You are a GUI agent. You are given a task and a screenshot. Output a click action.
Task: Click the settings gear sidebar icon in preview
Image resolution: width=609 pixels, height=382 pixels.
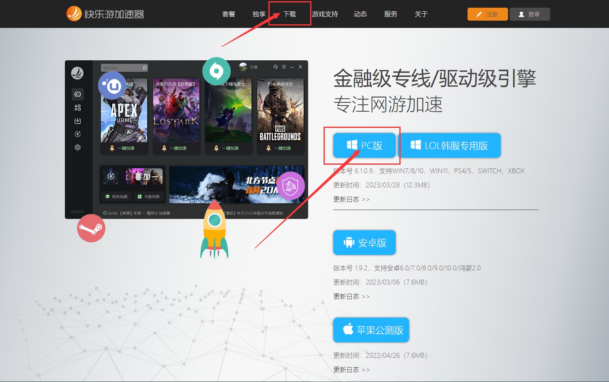pos(77,147)
